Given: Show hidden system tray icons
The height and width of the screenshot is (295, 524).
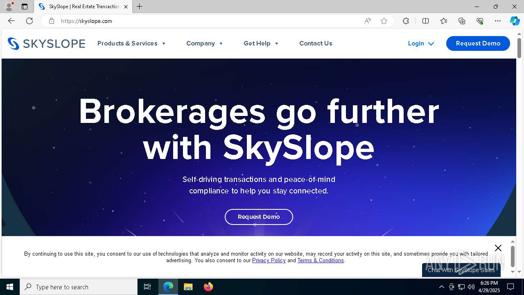Looking at the screenshot, I should (441, 287).
